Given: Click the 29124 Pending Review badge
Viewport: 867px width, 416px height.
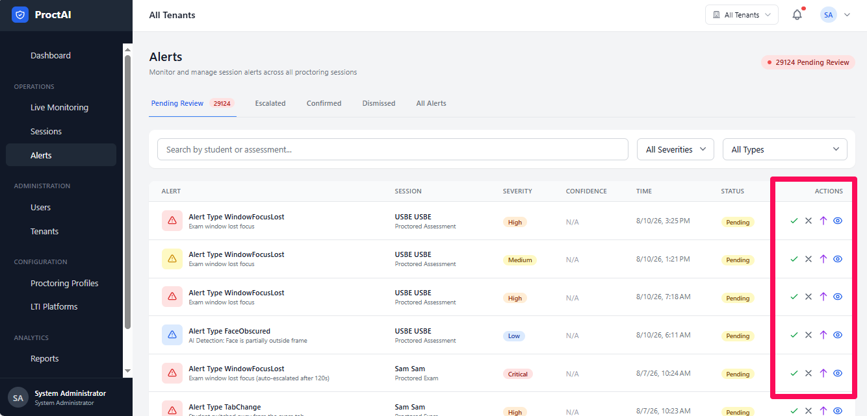Looking at the screenshot, I should (x=808, y=62).
